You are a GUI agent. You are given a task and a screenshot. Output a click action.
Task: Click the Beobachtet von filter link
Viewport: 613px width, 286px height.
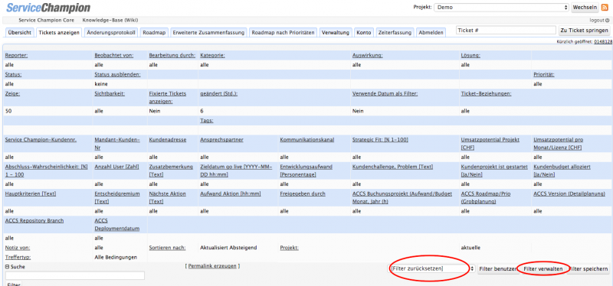pyautogui.click(x=114, y=55)
